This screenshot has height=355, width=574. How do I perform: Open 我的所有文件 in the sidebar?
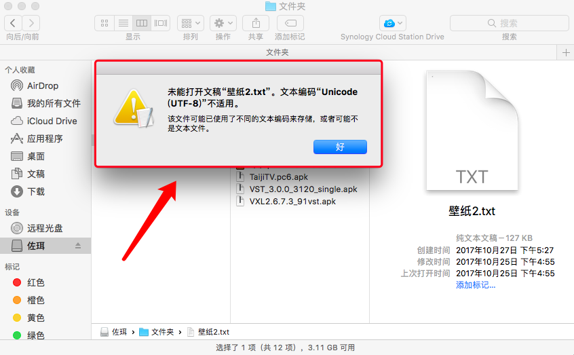click(x=45, y=103)
